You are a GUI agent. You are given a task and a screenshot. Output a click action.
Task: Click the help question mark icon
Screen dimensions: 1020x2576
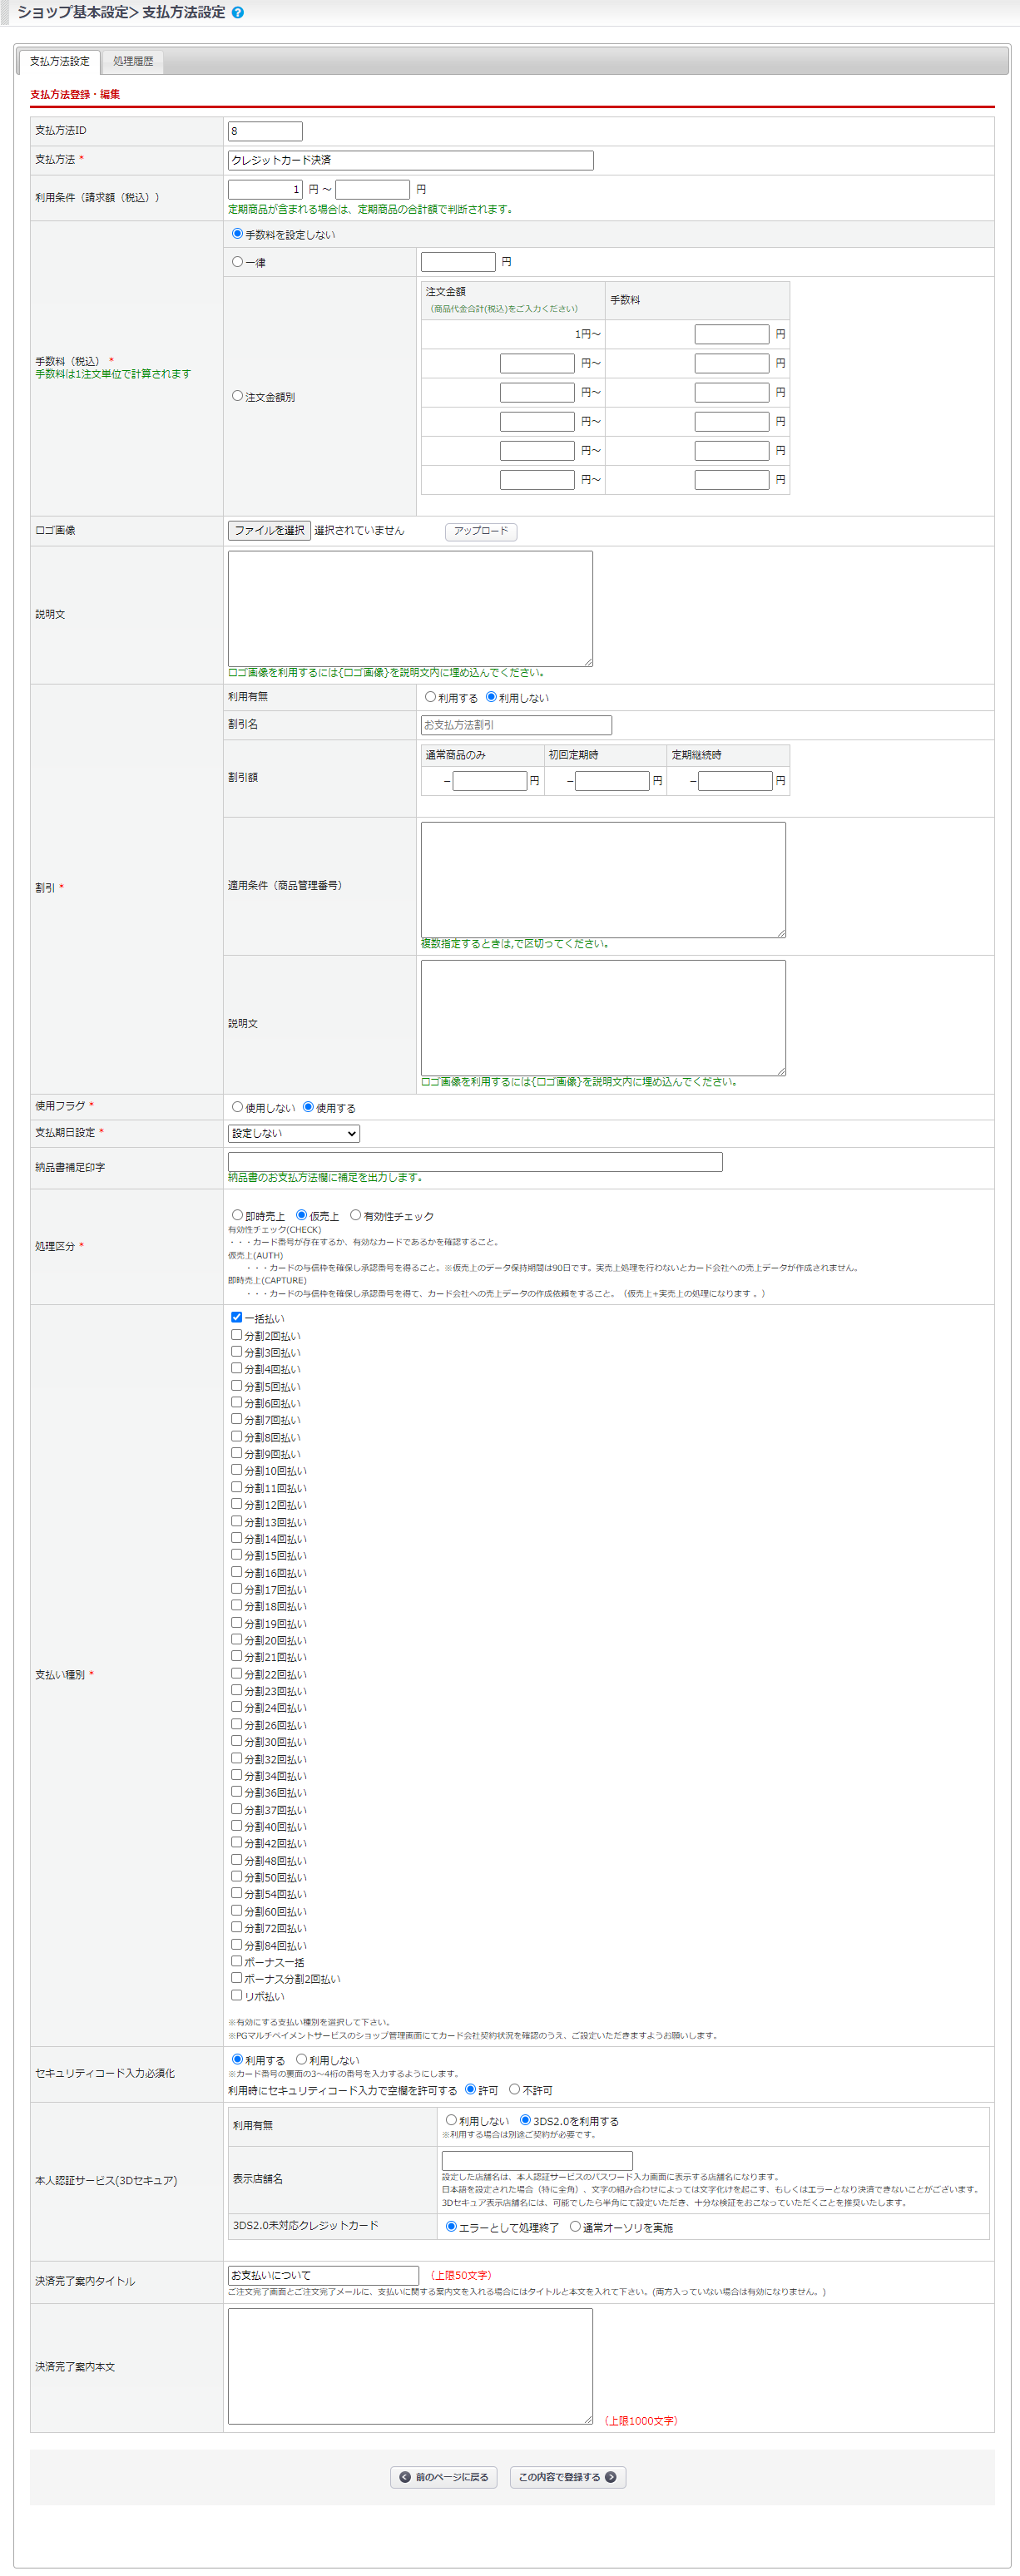[237, 13]
